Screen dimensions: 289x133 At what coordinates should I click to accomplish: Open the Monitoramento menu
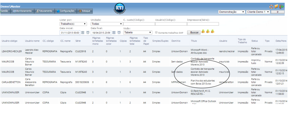click(22, 11)
